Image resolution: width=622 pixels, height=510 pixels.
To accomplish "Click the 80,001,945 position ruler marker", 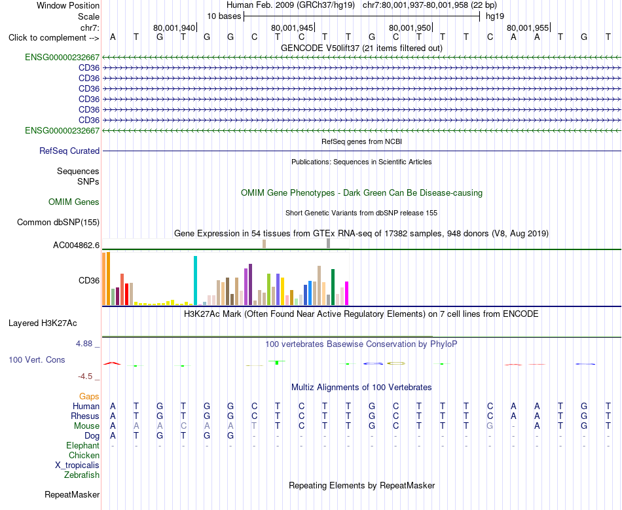I will (x=293, y=27).
